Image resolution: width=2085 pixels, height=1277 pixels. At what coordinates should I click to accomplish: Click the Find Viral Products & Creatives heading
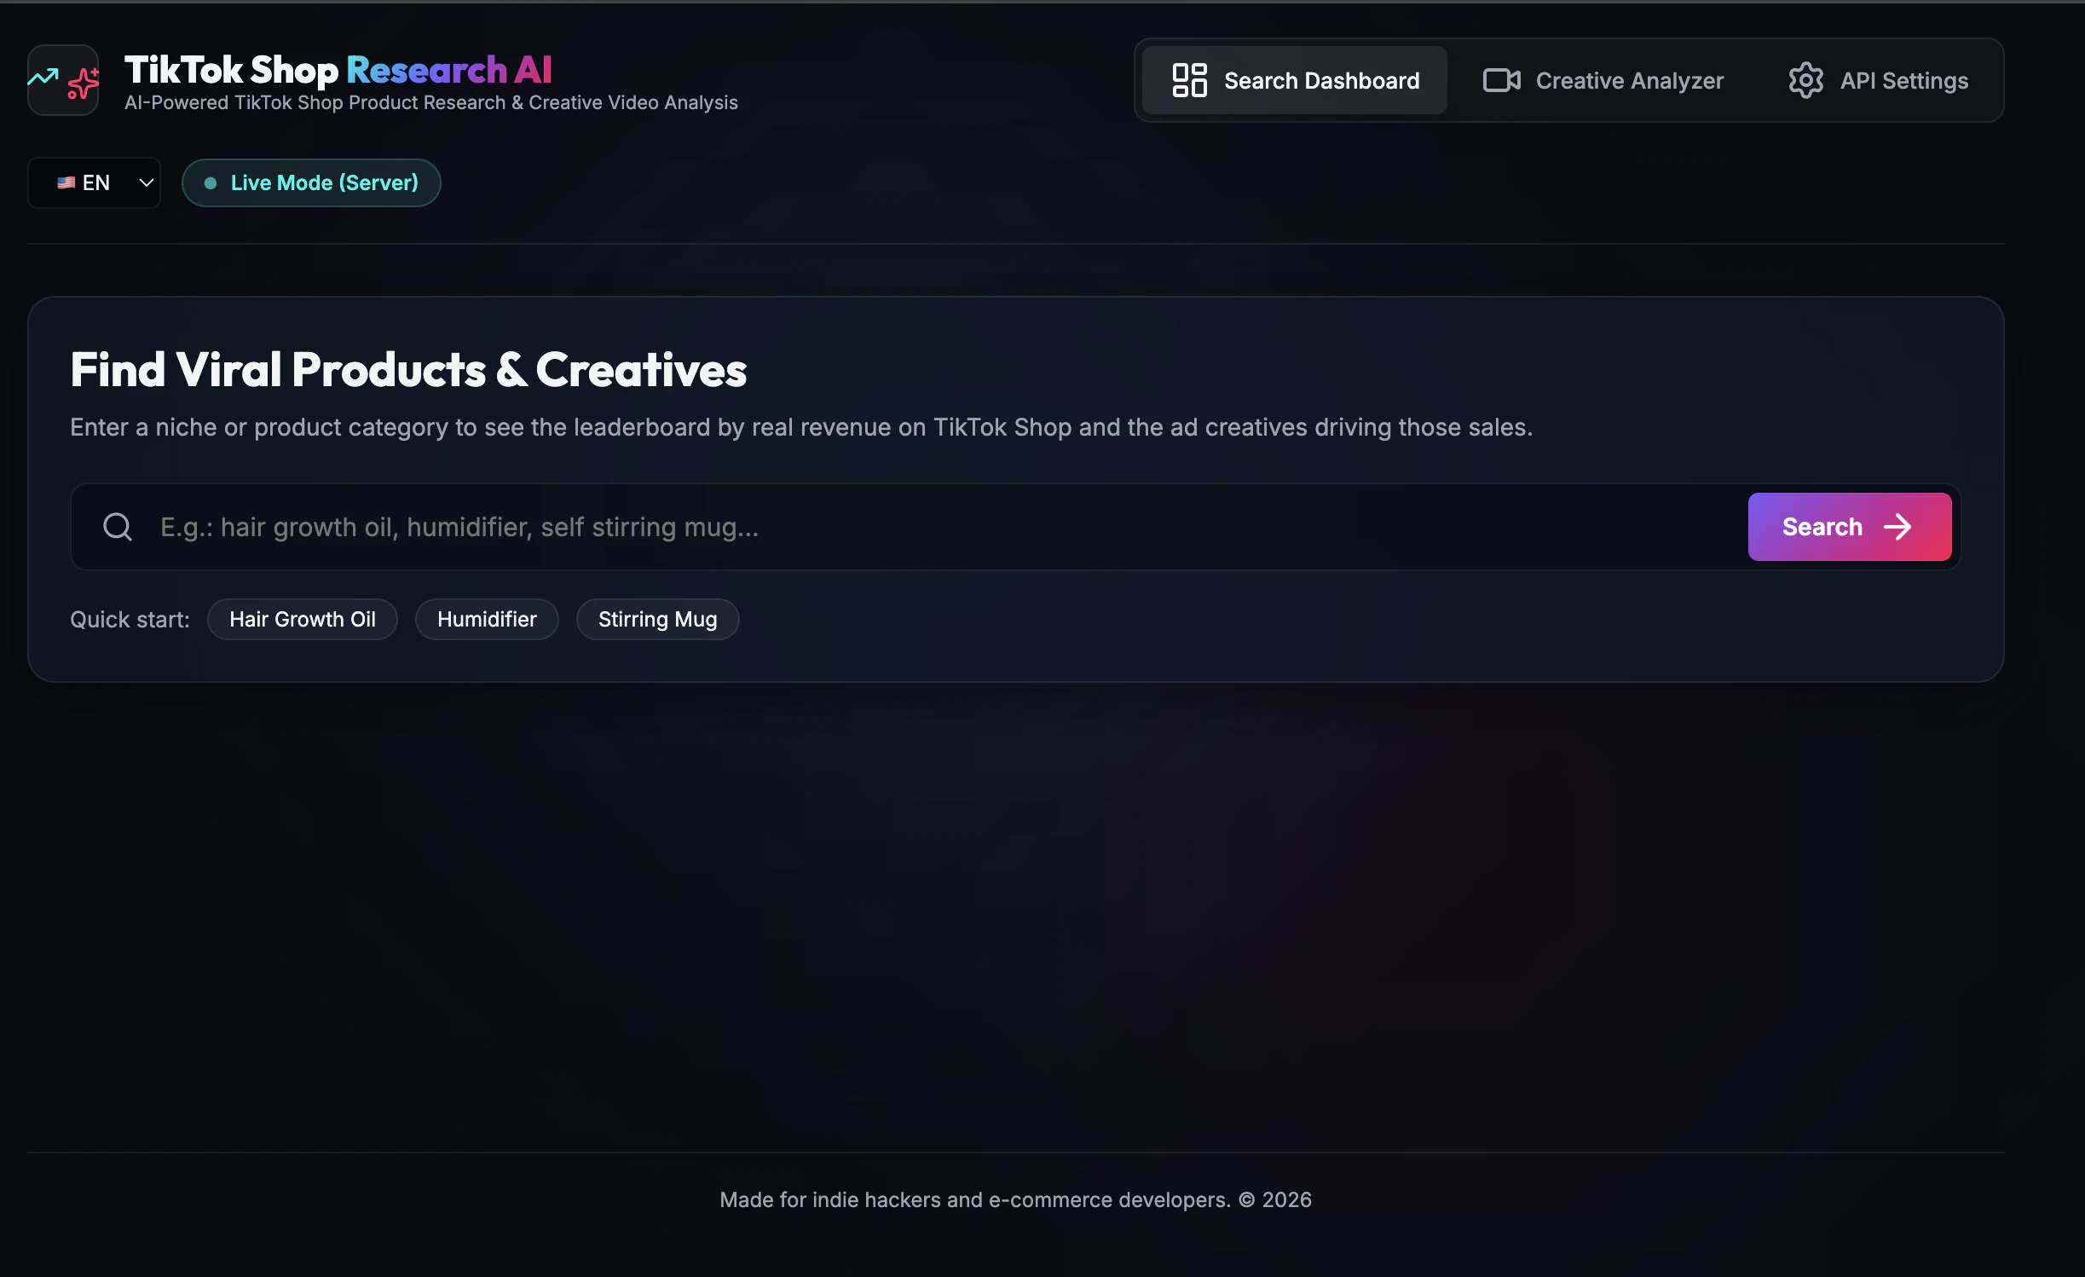[408, 369]
